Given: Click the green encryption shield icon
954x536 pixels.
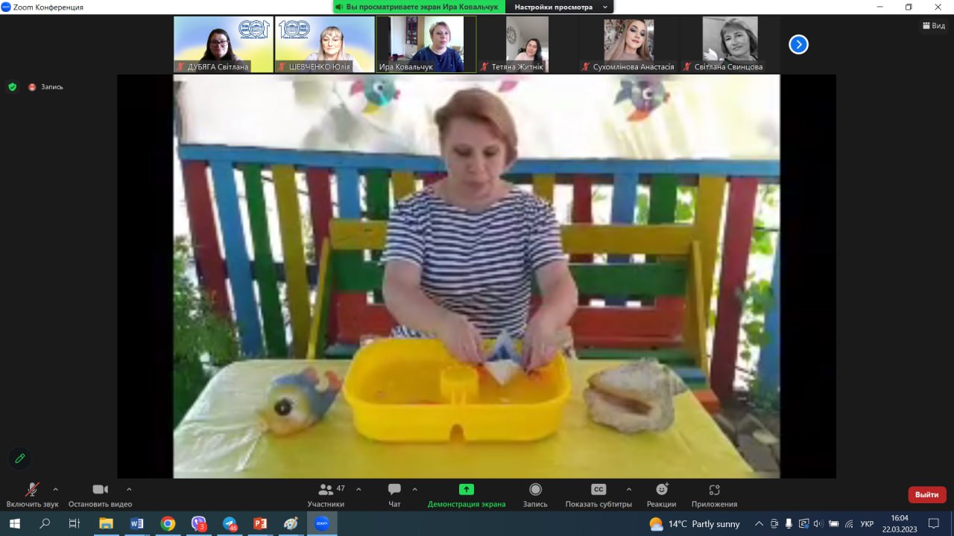Looking at the screenshot, I should (12, 87).
